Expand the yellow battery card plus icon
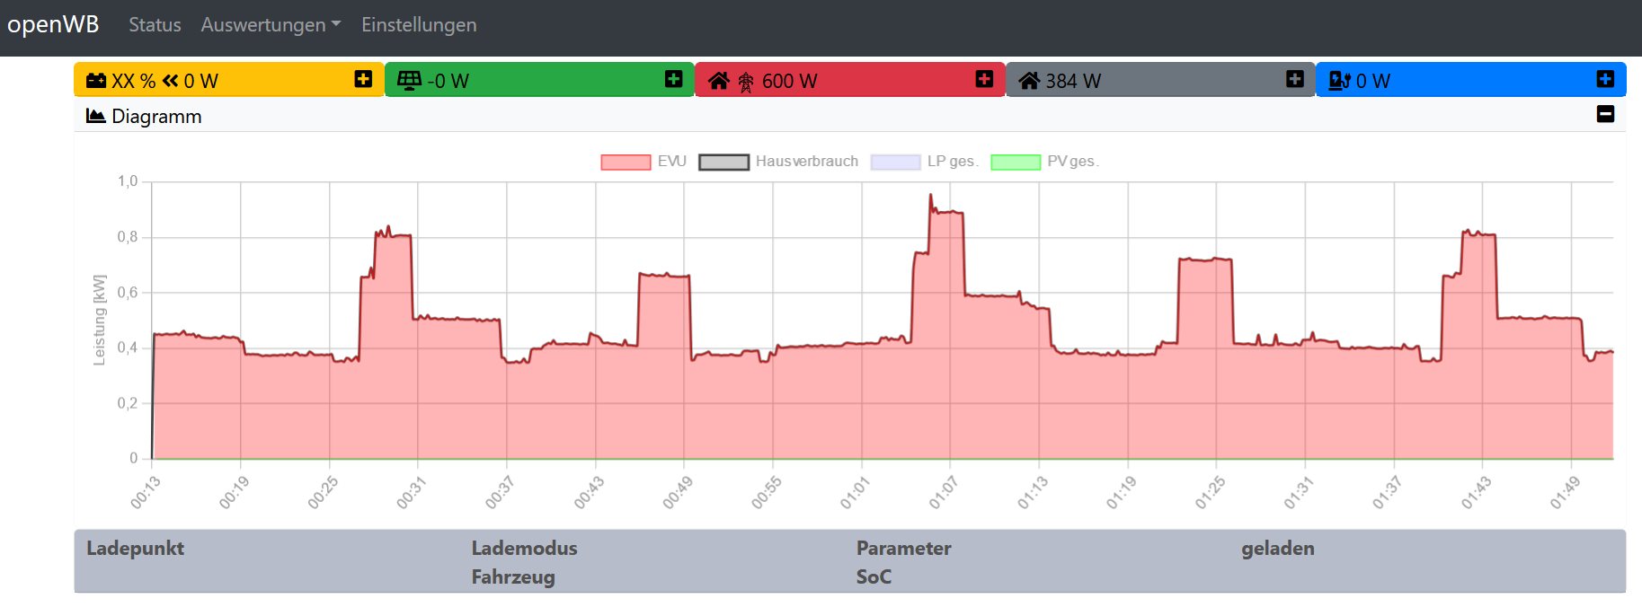Viewport: 1642px width, 607px height. (363, 80)
